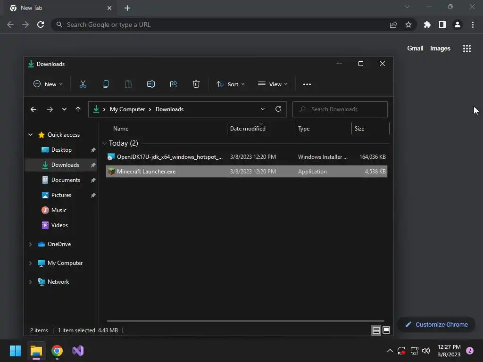Click the network tray icon

tap(414, 351)
